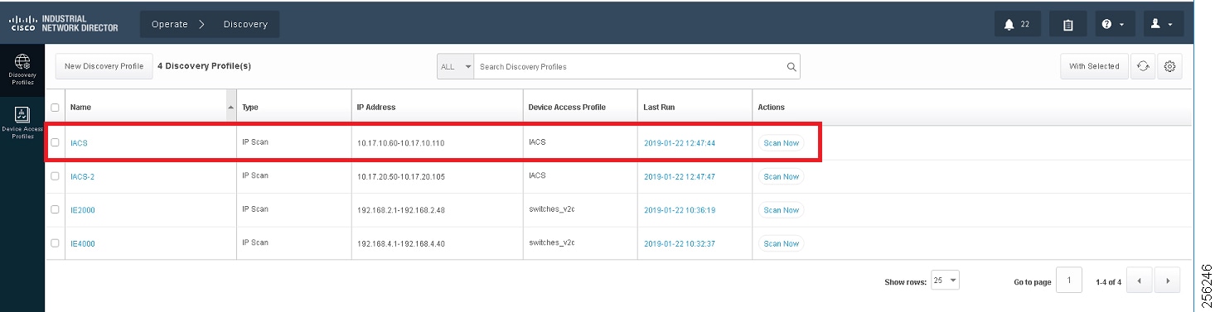Check the IE2000 profile checkbox
This screenshot has width=1215, height=312.
click(x=55, y=210)
